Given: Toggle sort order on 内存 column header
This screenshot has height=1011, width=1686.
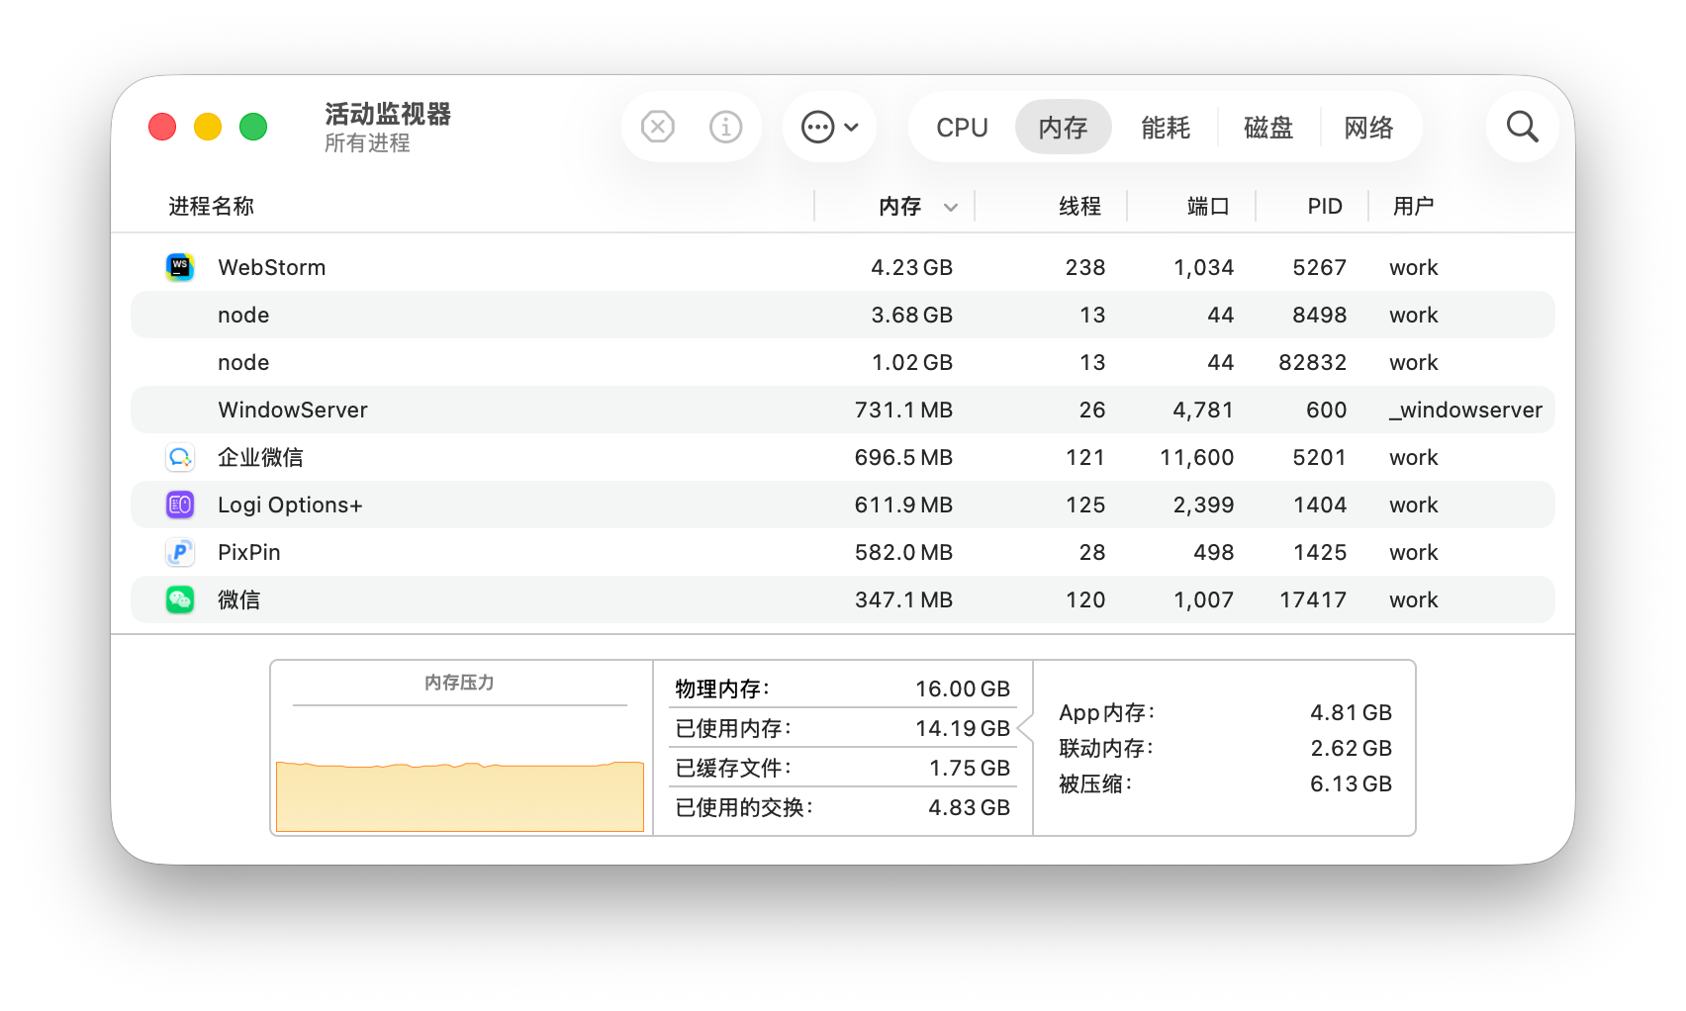Looking at the screenshot, I should tap(900, 207).
